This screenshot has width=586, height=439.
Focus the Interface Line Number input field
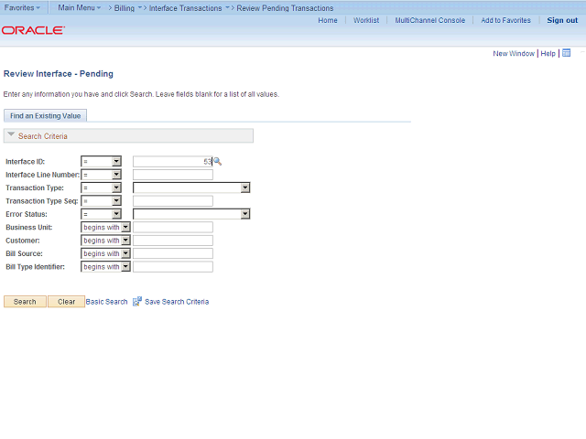point(173,175)
